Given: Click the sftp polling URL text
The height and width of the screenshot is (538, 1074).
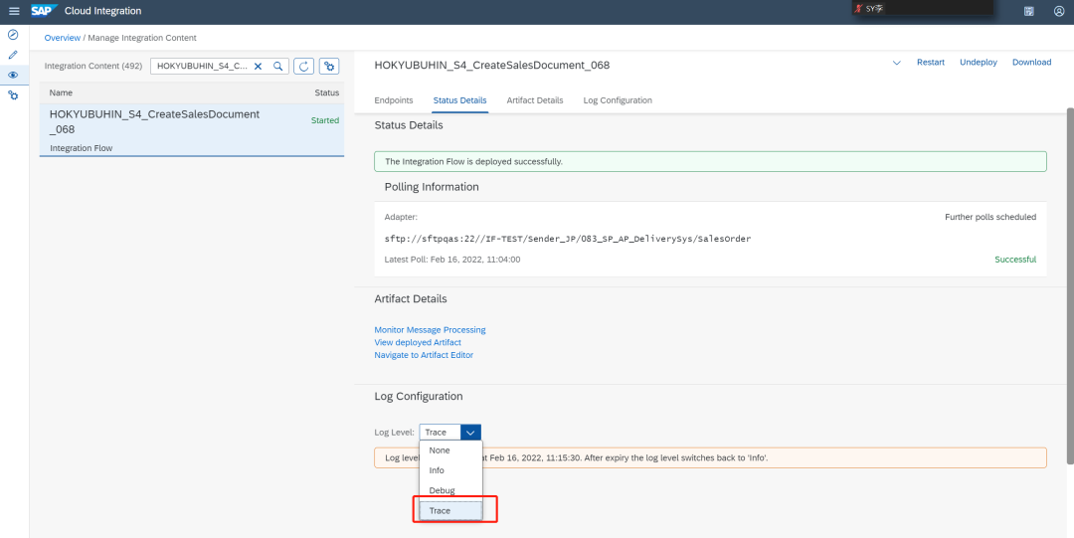Looking at the screenshot, I should 568,239.
